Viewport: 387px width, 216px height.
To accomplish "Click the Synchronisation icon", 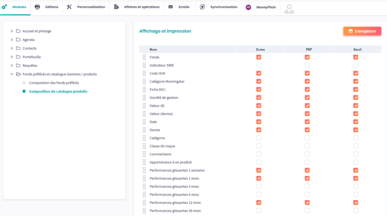I will click(203, 7).
